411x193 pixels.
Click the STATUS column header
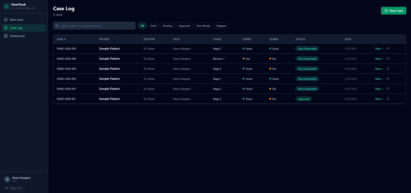click(300, 39)
